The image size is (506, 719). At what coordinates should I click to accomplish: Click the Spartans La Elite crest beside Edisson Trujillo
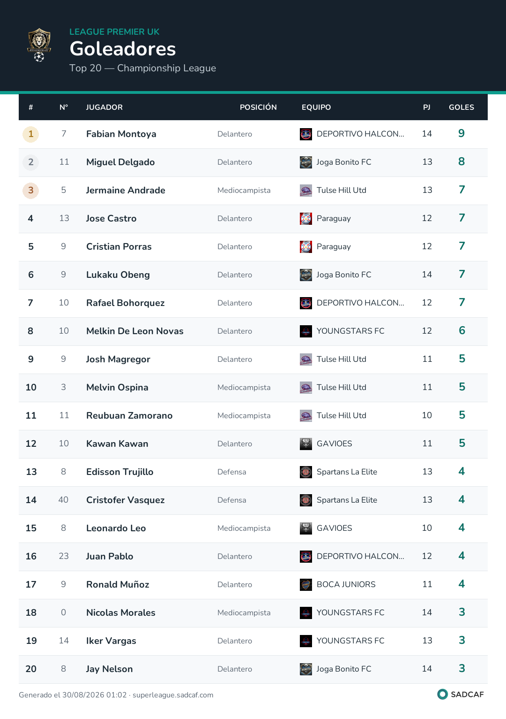[306, 472]
